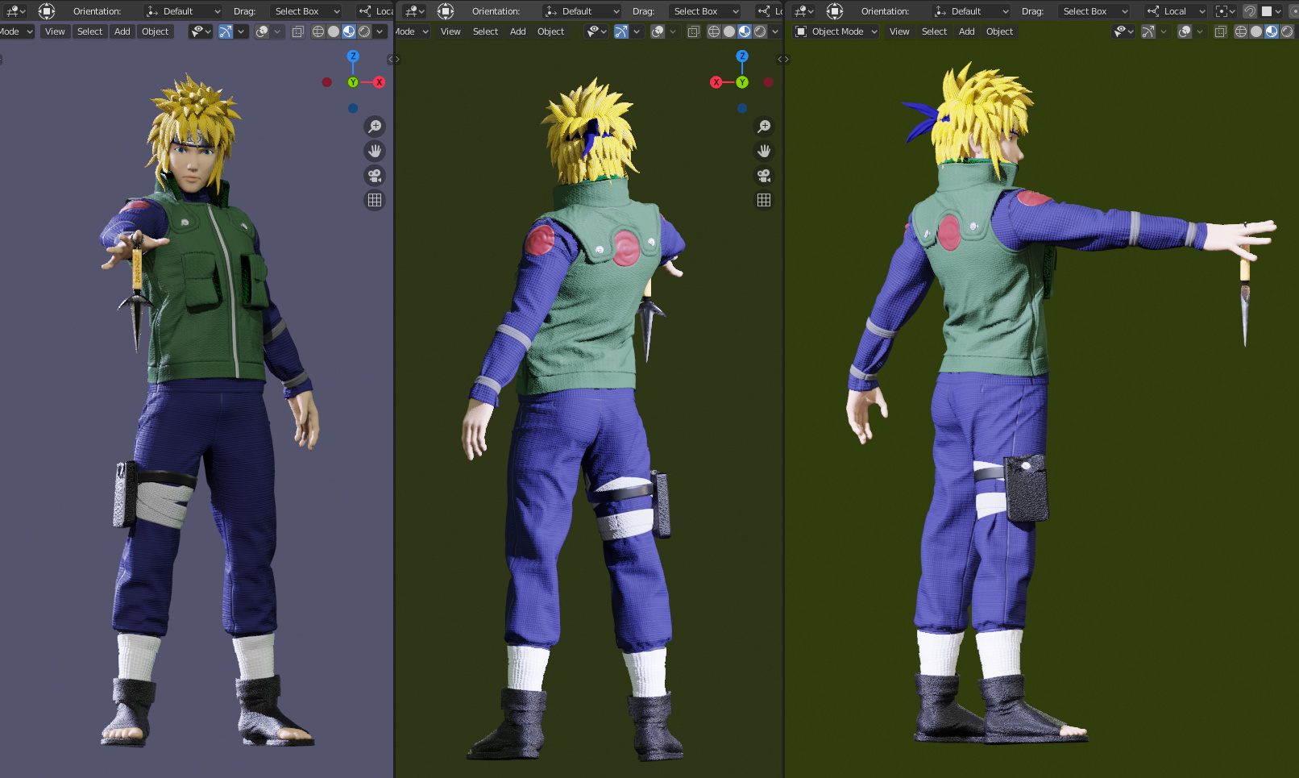Click zoom magnifier in left viewport
Screen dimensions: 1299x778
tap(375, 127)
